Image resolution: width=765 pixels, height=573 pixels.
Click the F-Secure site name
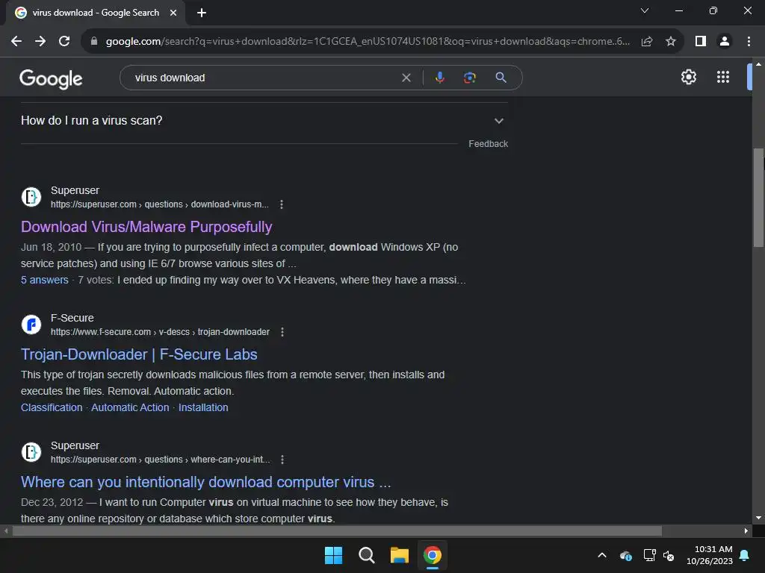(72, 318)
